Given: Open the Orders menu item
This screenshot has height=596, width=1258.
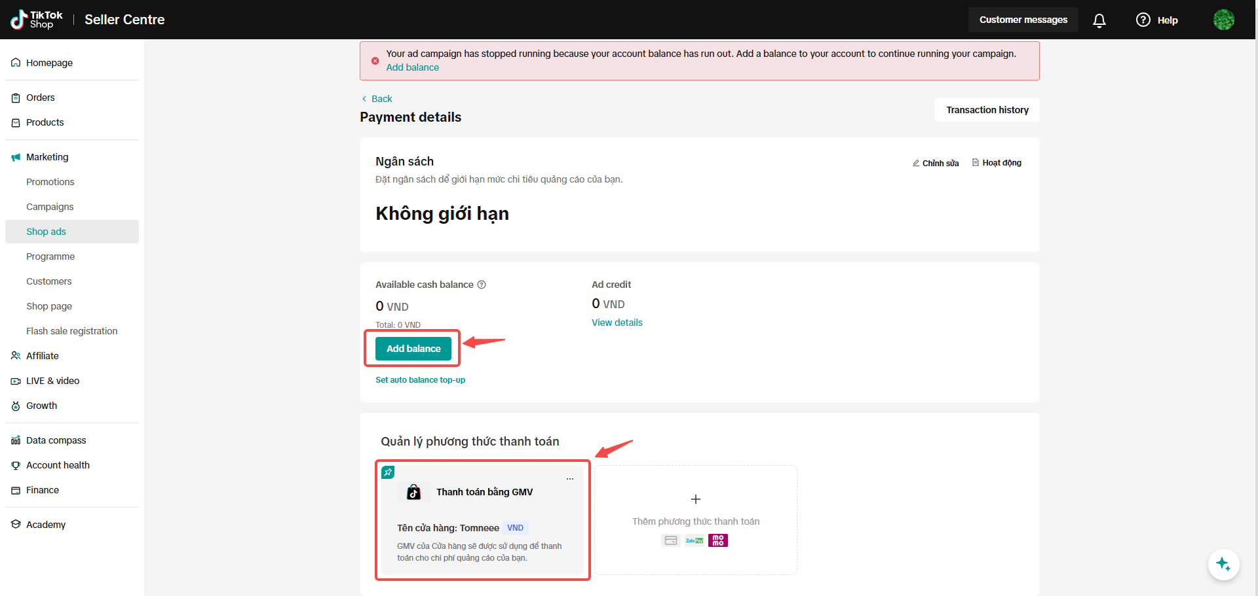Looking at the screenshot, I should point(41,97).
